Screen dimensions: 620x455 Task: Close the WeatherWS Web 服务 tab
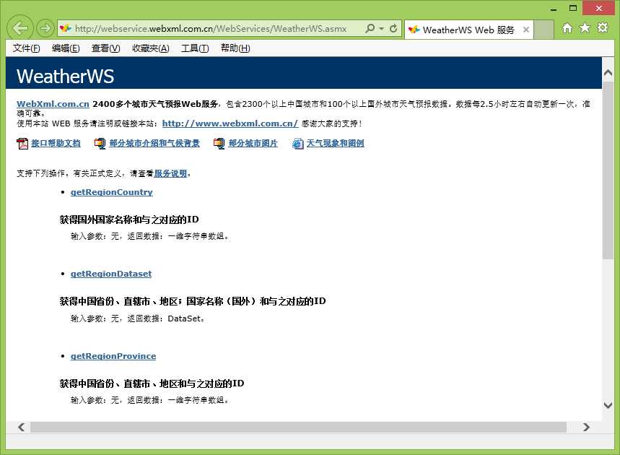526,30
